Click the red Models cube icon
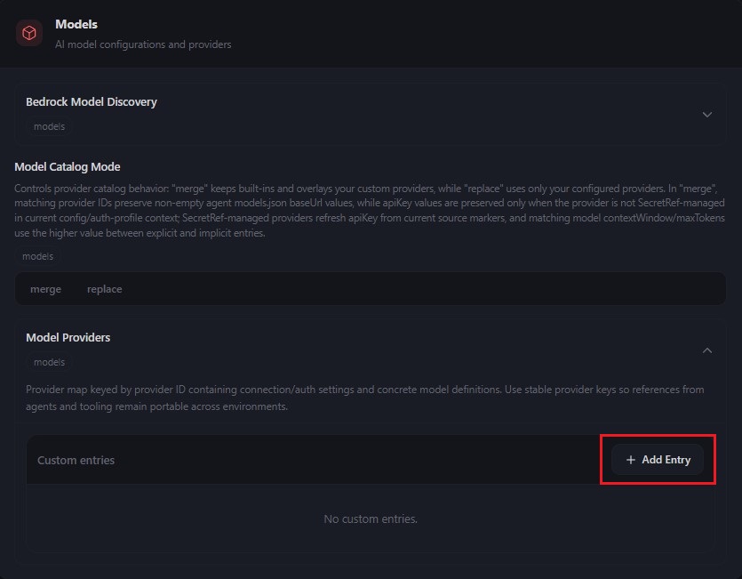The height and width of the screenshot is (579, 742). [x=29, y=32]
